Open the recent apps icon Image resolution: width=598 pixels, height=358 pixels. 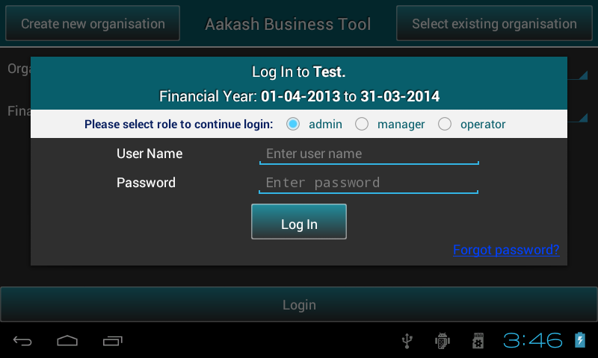(113, 341)
